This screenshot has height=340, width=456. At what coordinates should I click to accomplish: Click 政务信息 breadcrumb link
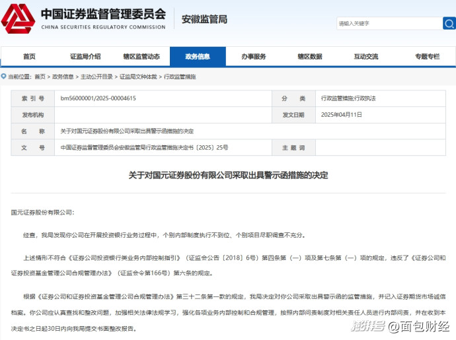63,77
